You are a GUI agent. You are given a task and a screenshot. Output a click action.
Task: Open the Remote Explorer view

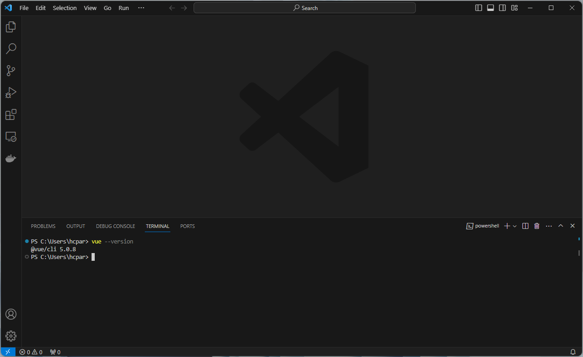coord(11,136)
